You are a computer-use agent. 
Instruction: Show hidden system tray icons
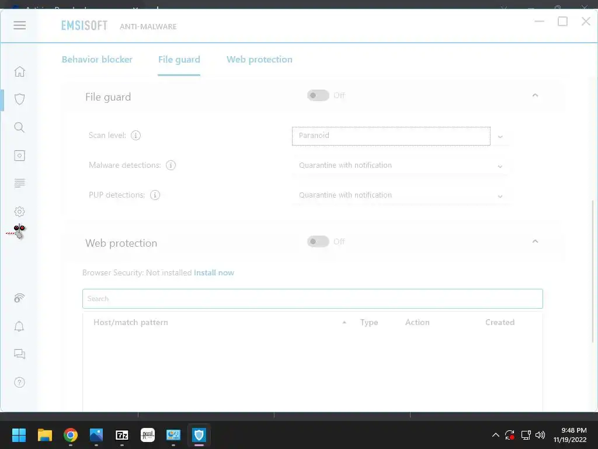click(x=495, y=435)
